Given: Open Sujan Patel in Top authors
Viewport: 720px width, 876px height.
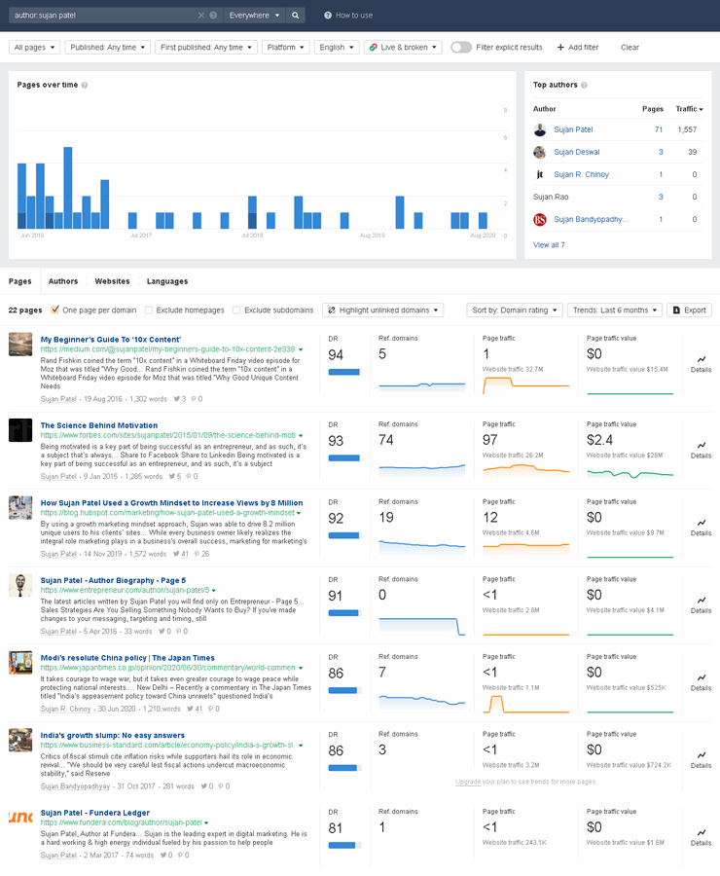Looking at the screenshot, I should (x=573, y=129).
